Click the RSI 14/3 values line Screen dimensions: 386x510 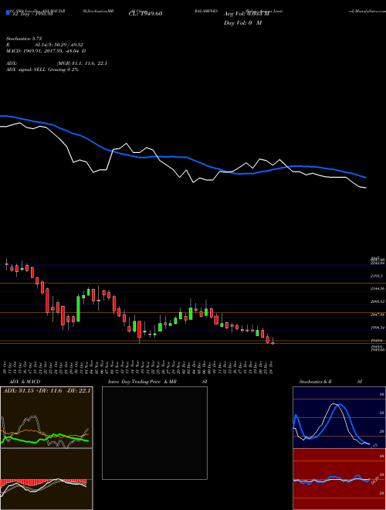(45, 45)
